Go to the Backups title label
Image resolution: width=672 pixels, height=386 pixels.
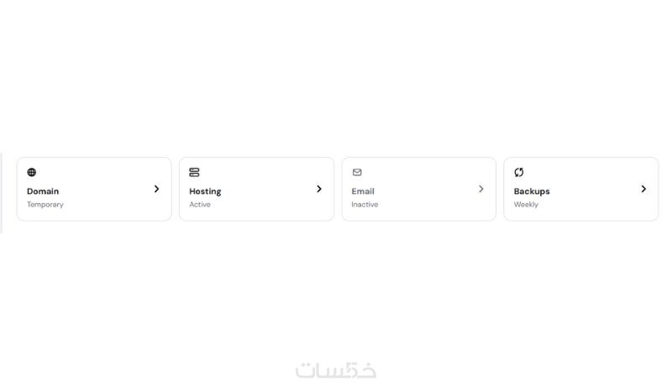click(x=532, y=191)
